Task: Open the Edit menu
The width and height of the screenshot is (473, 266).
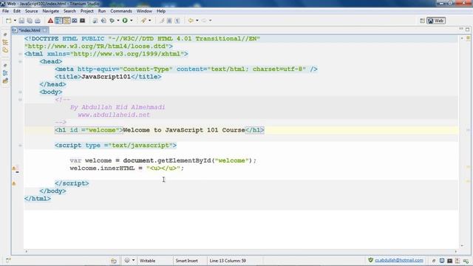Action: click(x=17, y=11)
